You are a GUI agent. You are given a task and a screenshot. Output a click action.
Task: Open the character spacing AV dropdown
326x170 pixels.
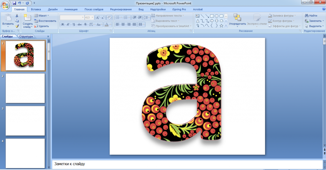pos(91,24)
